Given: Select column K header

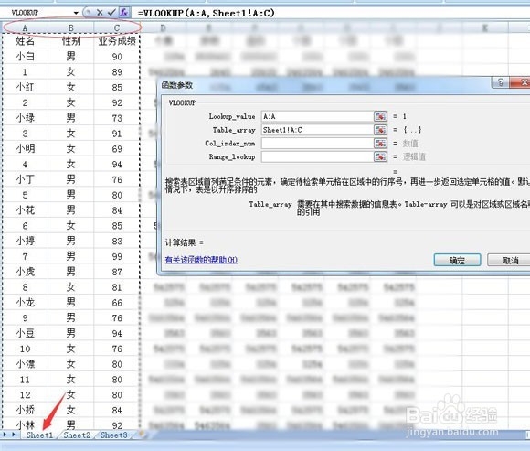Looking at the screenshot, I should coord(484,27).
